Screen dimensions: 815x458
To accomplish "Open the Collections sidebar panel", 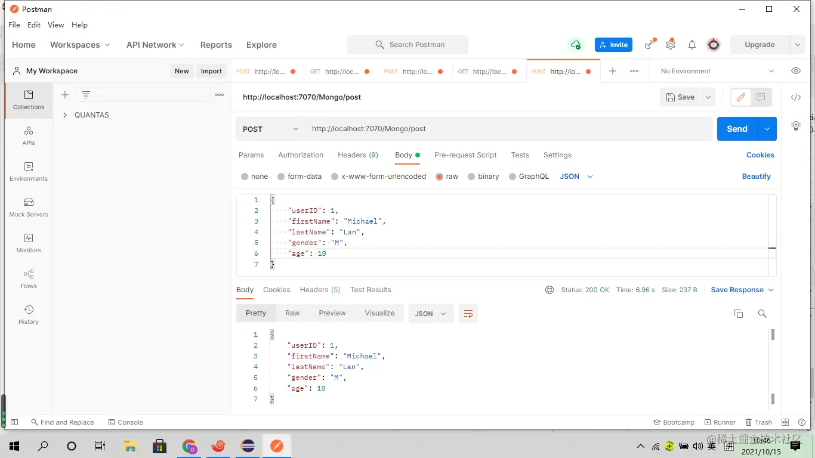I will tap(29, 100).
